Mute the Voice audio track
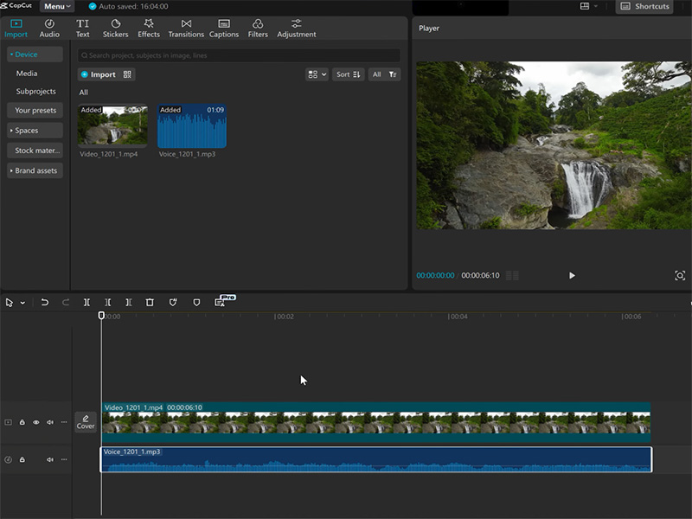Image resolution: width=692 pixels, height=519 pixels. click(50, 459)
